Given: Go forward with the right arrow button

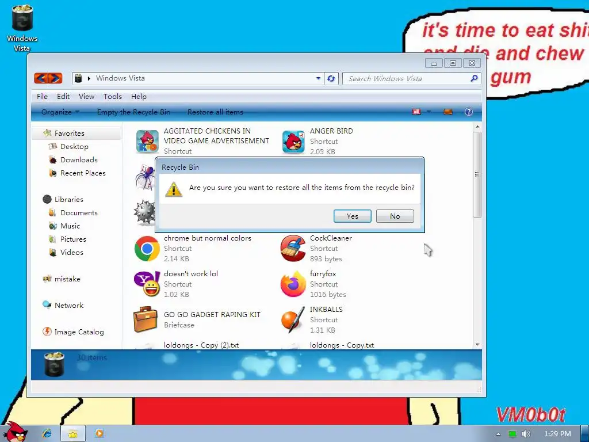Looking at the screenshot, I should tap(55, 78).
